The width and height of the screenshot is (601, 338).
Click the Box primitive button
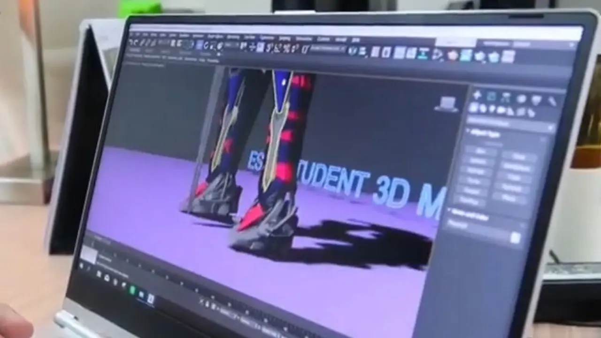coord(481,151)
